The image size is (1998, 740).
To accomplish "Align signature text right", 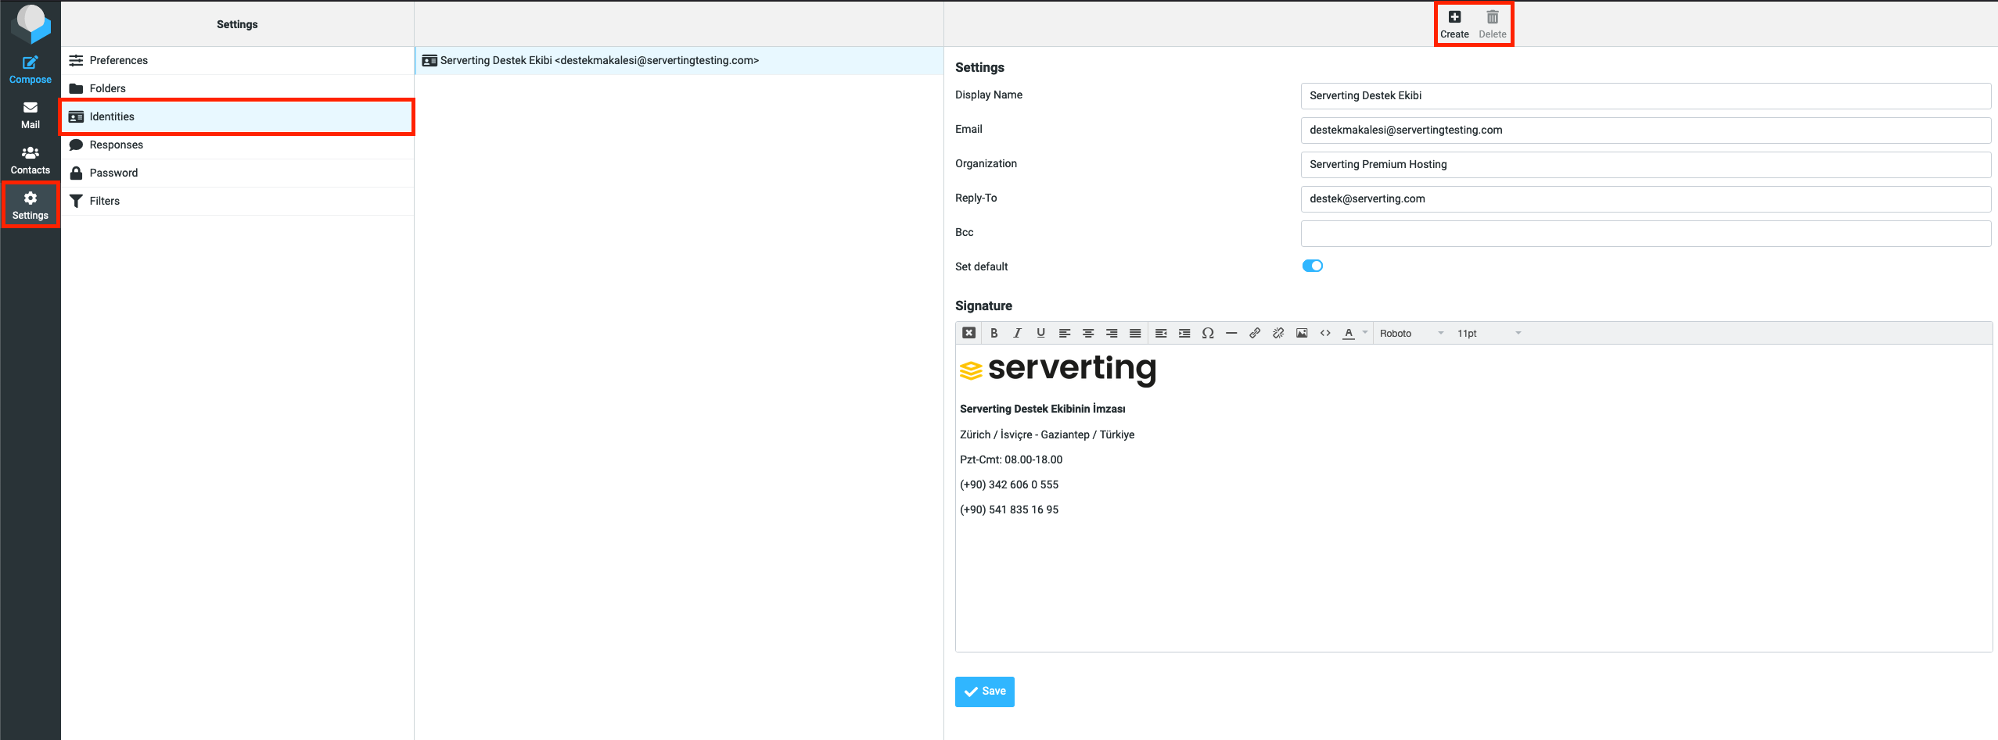I will [x=1111, y=333].
